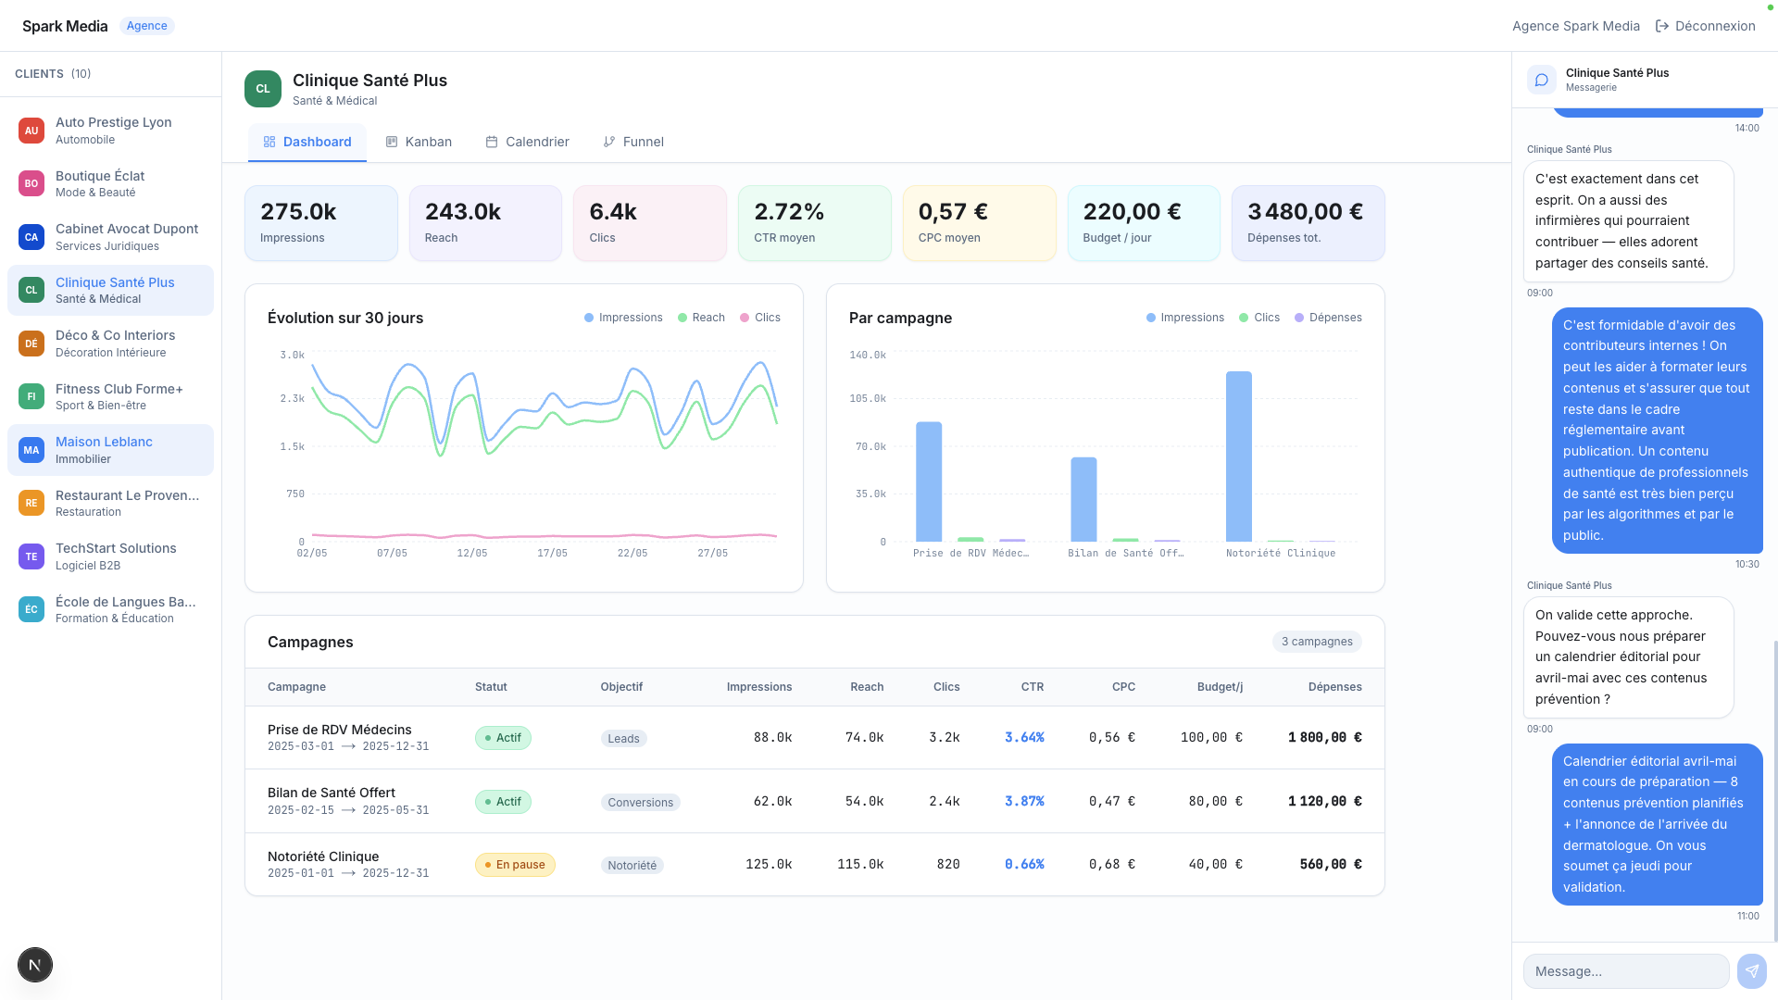Open the Calendrier tab
1778x1000 pixels.
(527, 142)
